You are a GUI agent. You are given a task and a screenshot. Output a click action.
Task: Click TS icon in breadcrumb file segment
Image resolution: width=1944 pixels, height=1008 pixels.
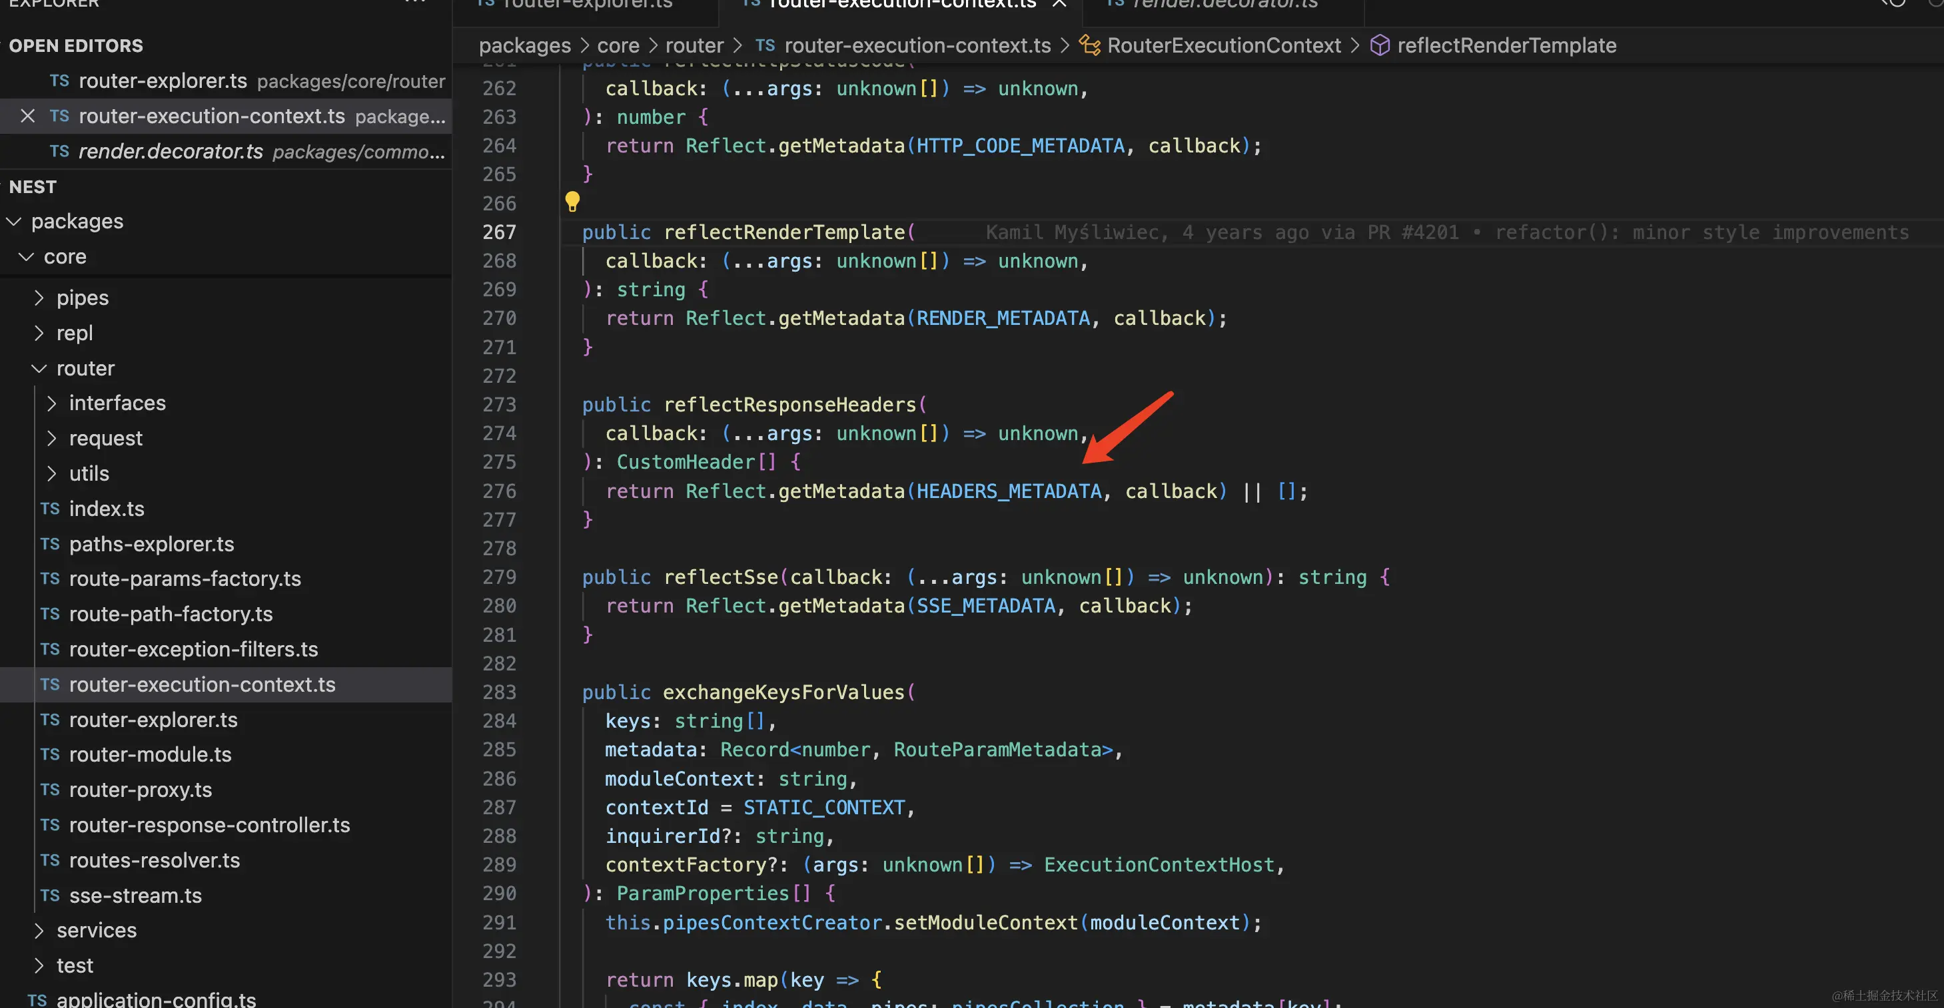764,45
